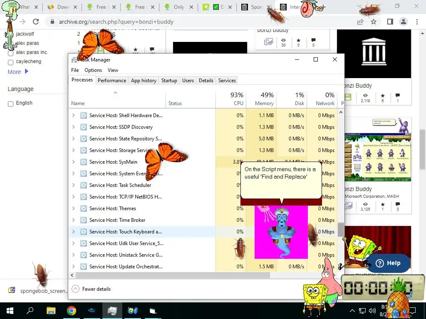Click Task Manager vertical scrollbar thumb
This screenshot has width=426, height=319.
coord(341,229)
